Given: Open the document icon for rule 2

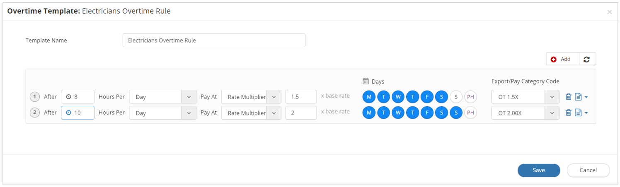Looking at the screenshot, I should [x=579, y=113].
